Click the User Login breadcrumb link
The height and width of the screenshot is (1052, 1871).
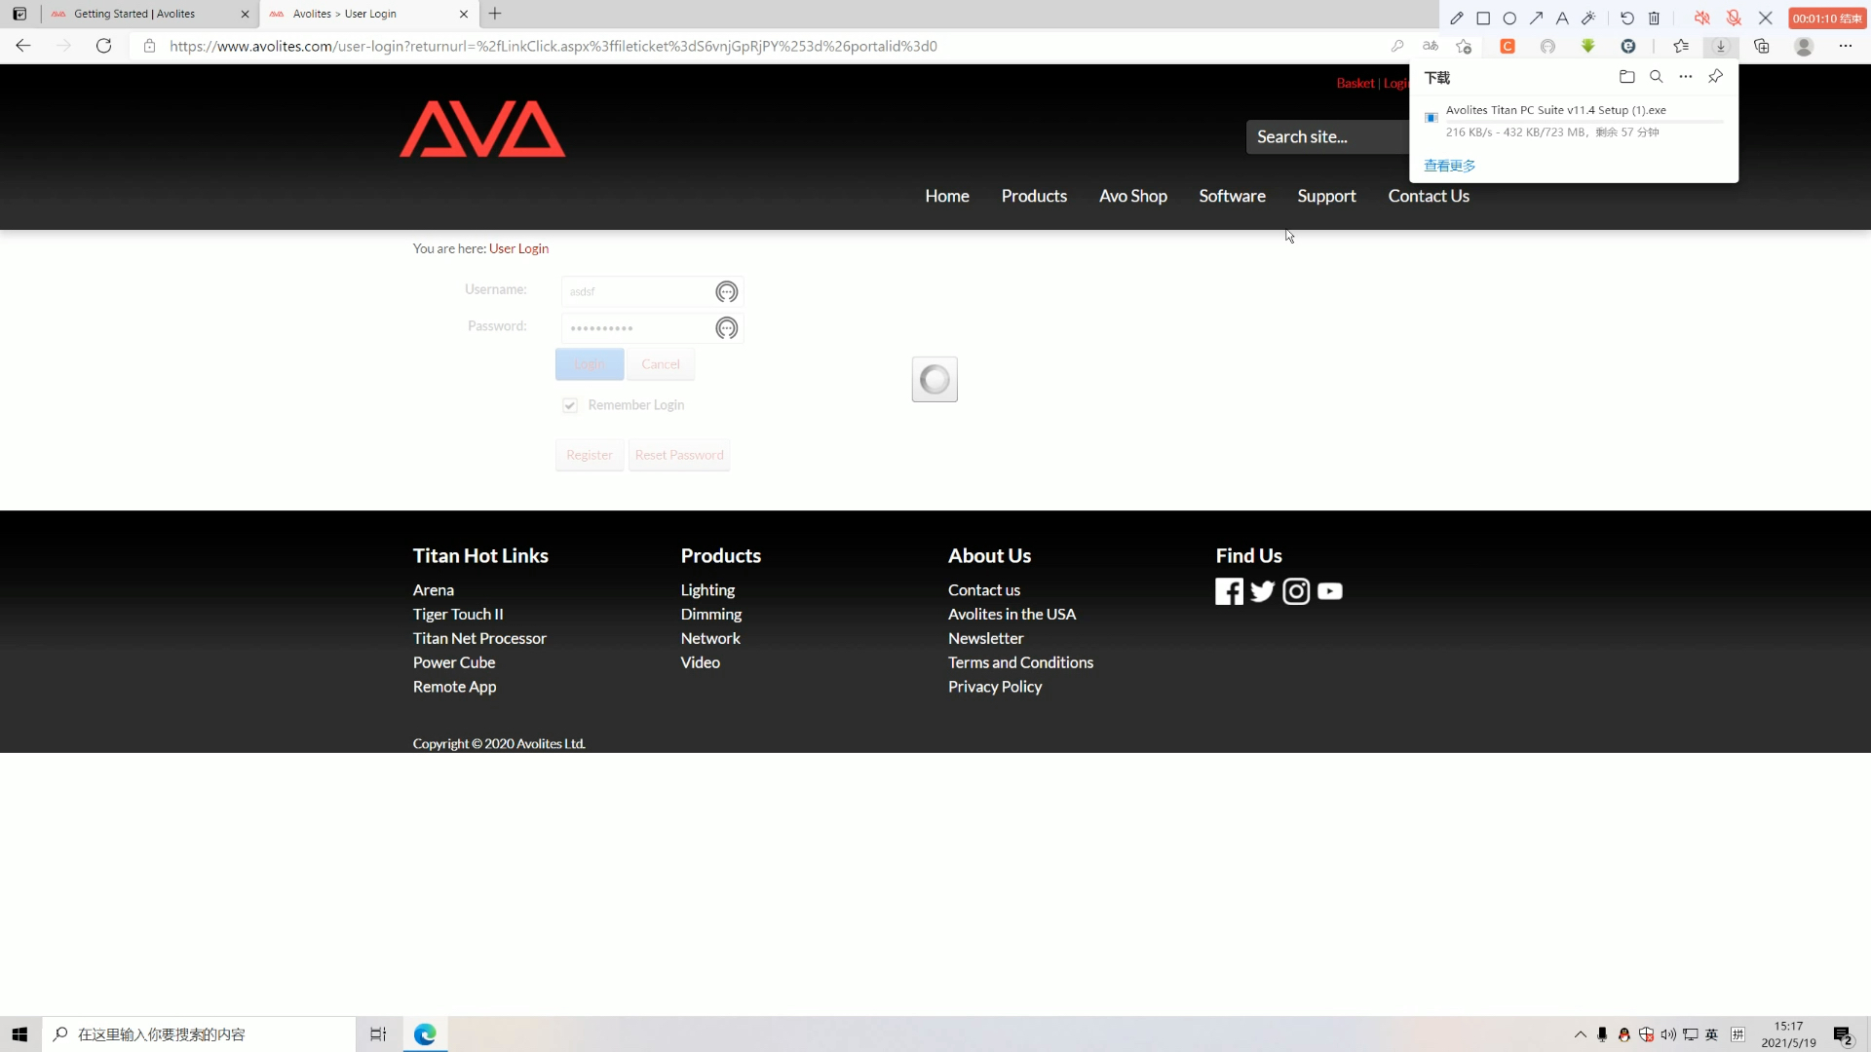[518, 248]
